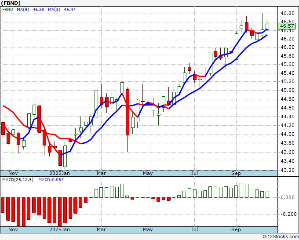Click Jul on the price chart date axis
The width and height of the screenshot is (299, 240).
click(x=194, y=173)
